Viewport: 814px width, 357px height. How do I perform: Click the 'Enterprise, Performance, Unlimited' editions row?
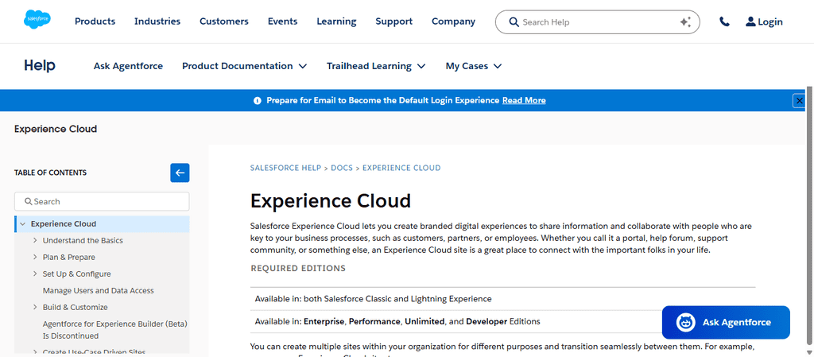click(502, 322)
